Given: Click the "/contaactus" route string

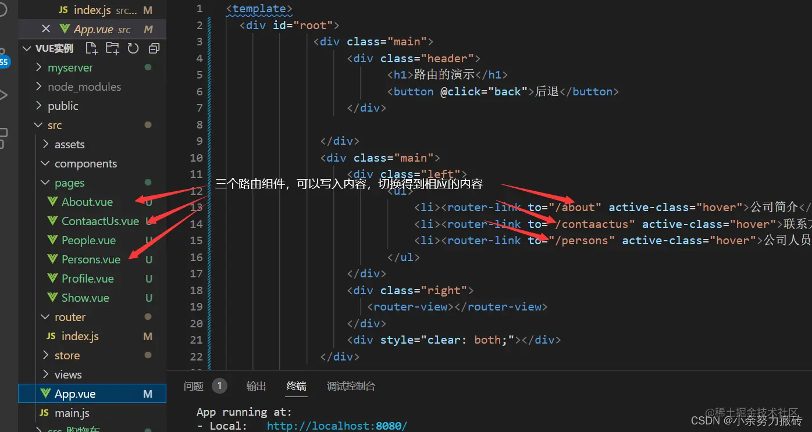Looking at the screenshot, I should click(x=592, y=224).
